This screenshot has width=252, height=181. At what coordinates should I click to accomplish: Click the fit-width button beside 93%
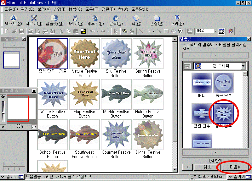click(34, 127)
